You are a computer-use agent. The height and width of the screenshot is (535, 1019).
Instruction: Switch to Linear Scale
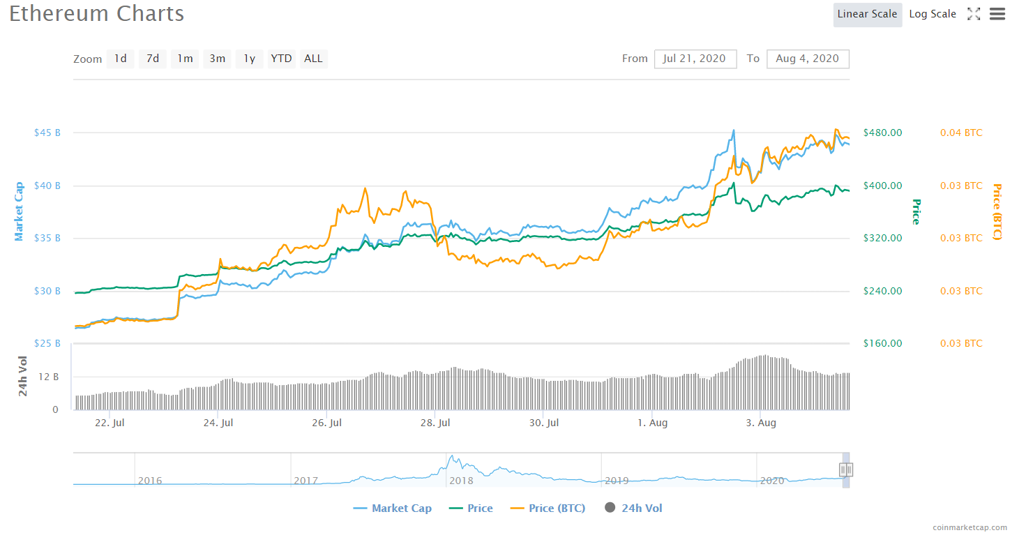click(868, 15)
